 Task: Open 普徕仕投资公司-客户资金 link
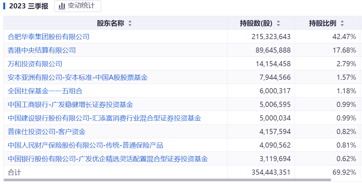47,132
